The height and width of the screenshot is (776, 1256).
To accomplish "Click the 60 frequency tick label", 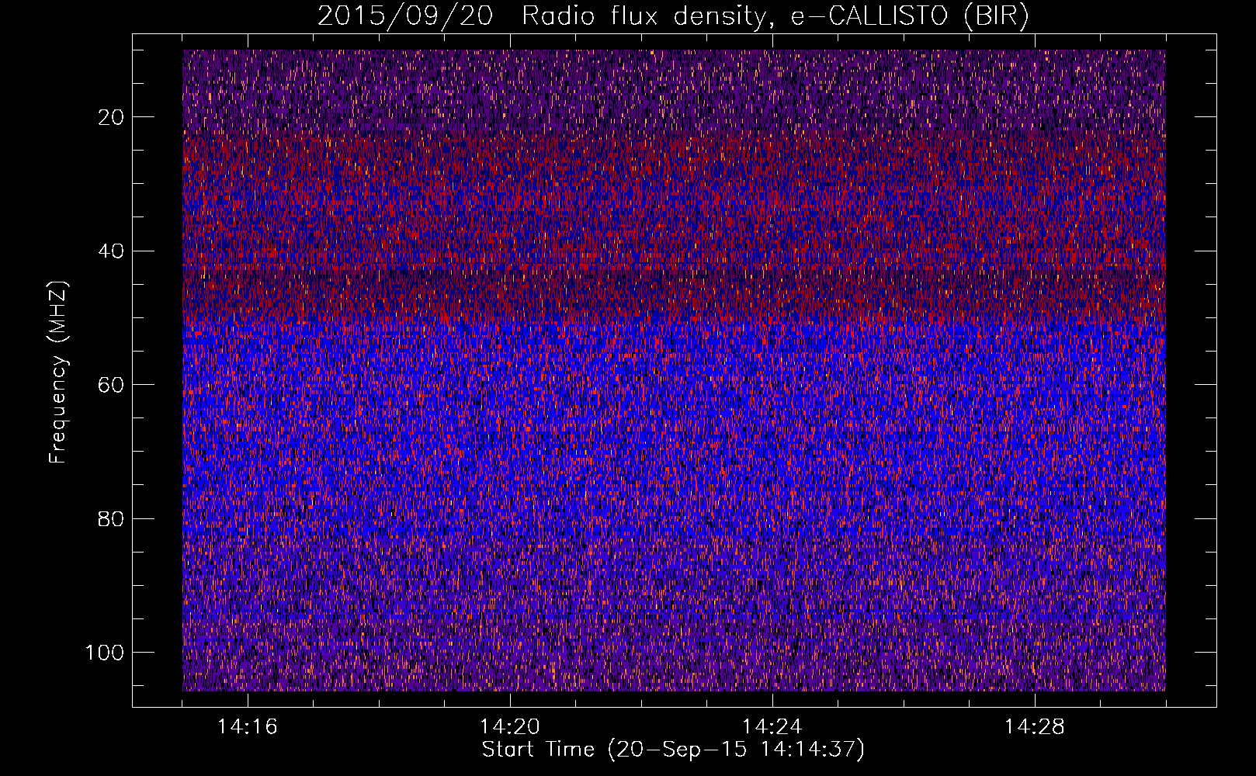I will (111, 385).
